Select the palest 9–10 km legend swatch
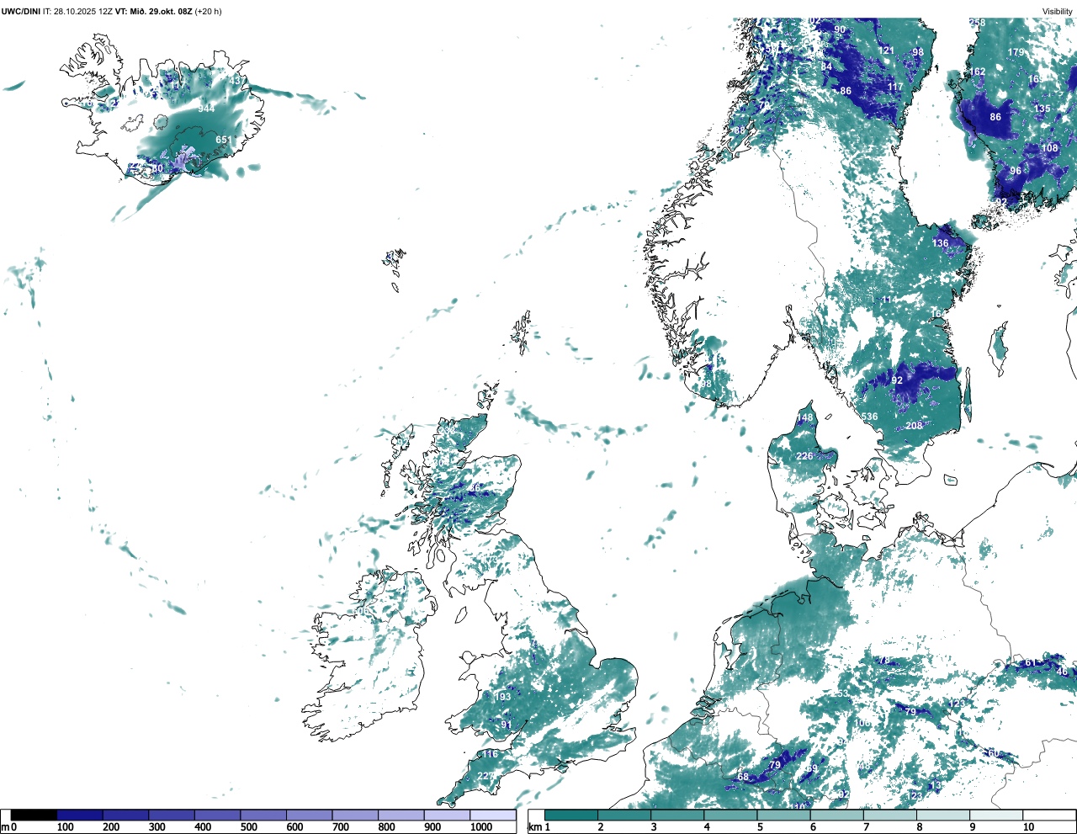 coord(997,815)
